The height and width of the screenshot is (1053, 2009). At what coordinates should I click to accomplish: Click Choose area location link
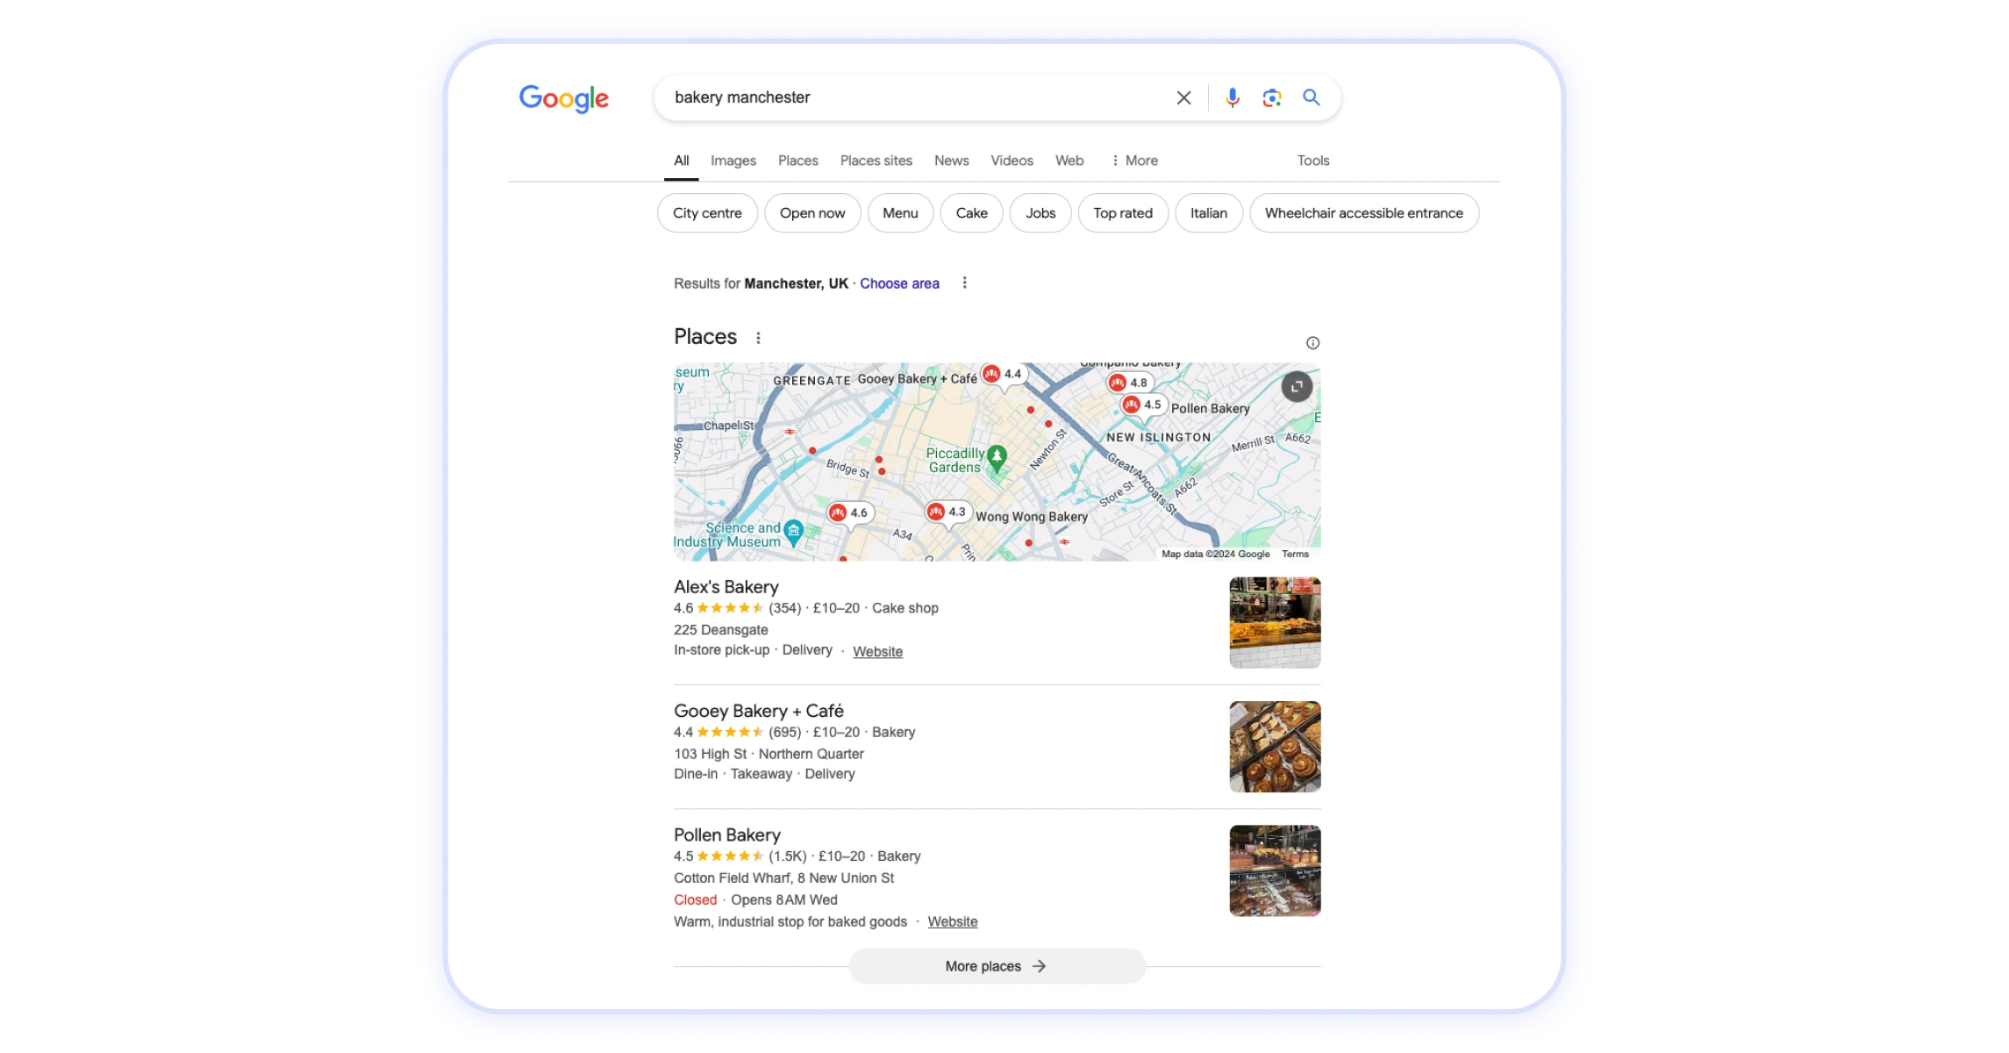tap(899, 283)
